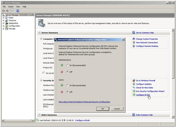Click the Configure refresh link
This screenshot has width=176, height=127.
82,120
